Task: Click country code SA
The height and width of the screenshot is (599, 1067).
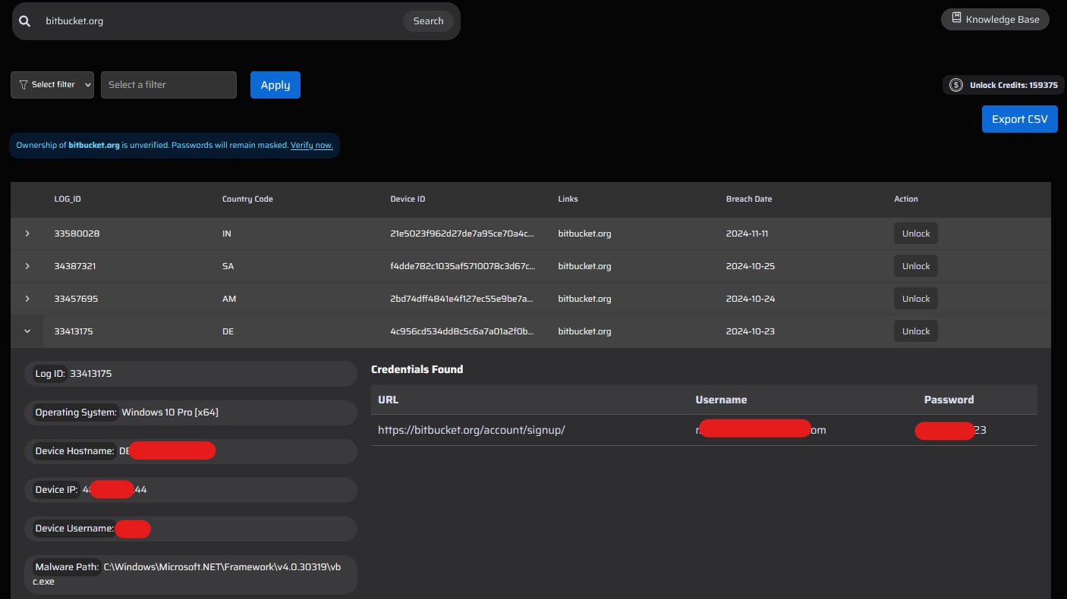Action: tap(228, 266)
